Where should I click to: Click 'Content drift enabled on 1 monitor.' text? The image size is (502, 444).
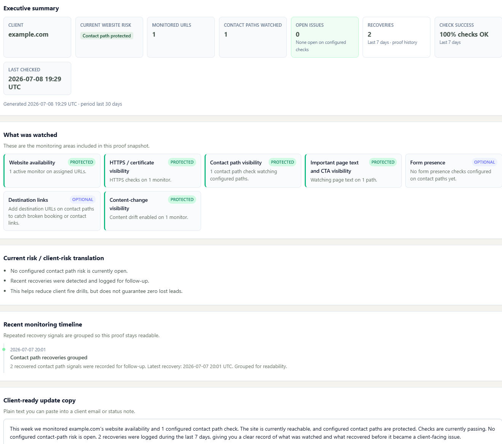click(149, 217)
